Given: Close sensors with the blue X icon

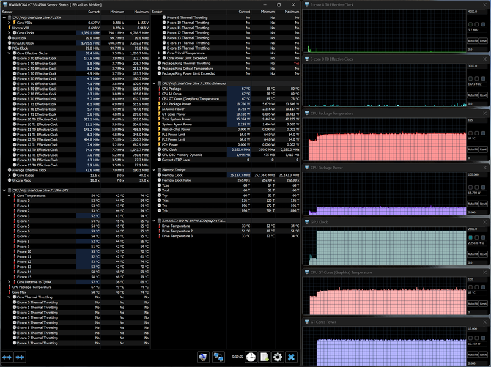Looking at the screenshot, I should (x=291, y=357).
